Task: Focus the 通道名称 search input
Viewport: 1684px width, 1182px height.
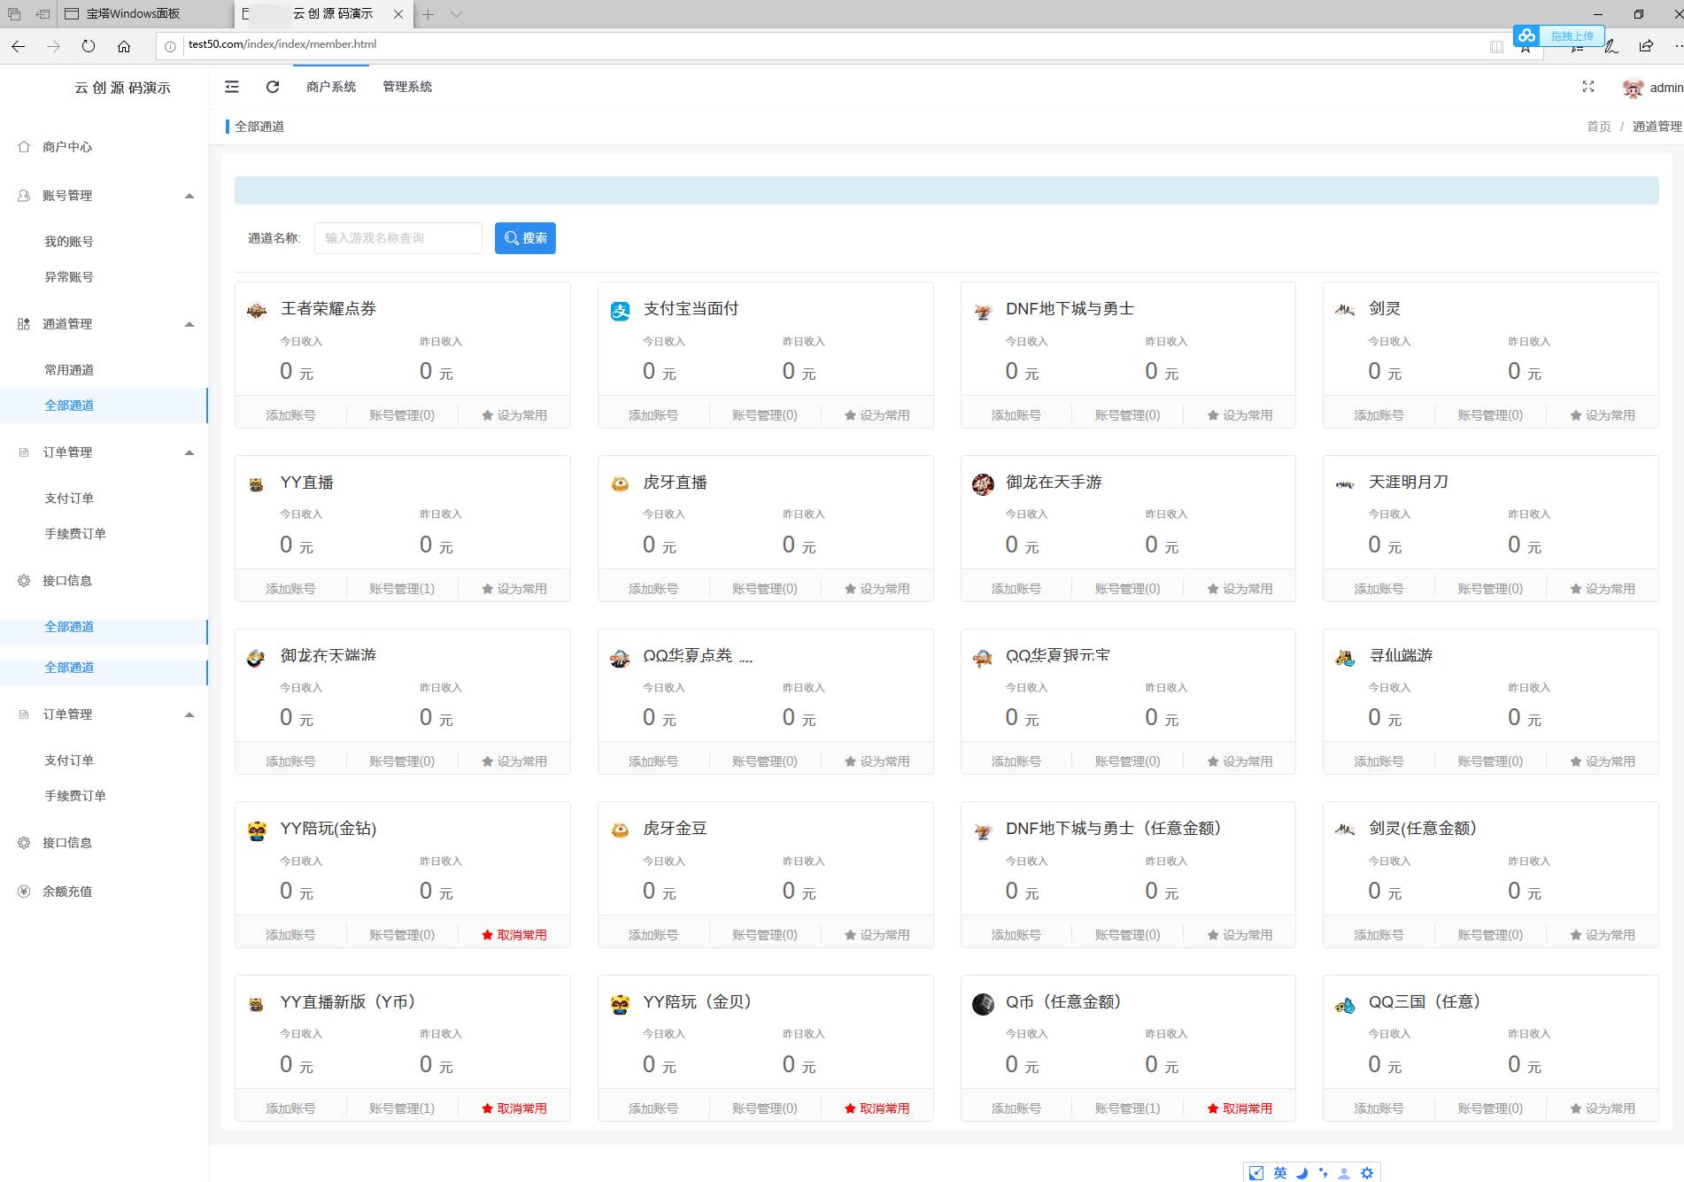Action: [x=398, y=238]
